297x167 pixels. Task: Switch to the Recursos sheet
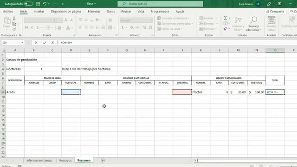coord(65,161)
